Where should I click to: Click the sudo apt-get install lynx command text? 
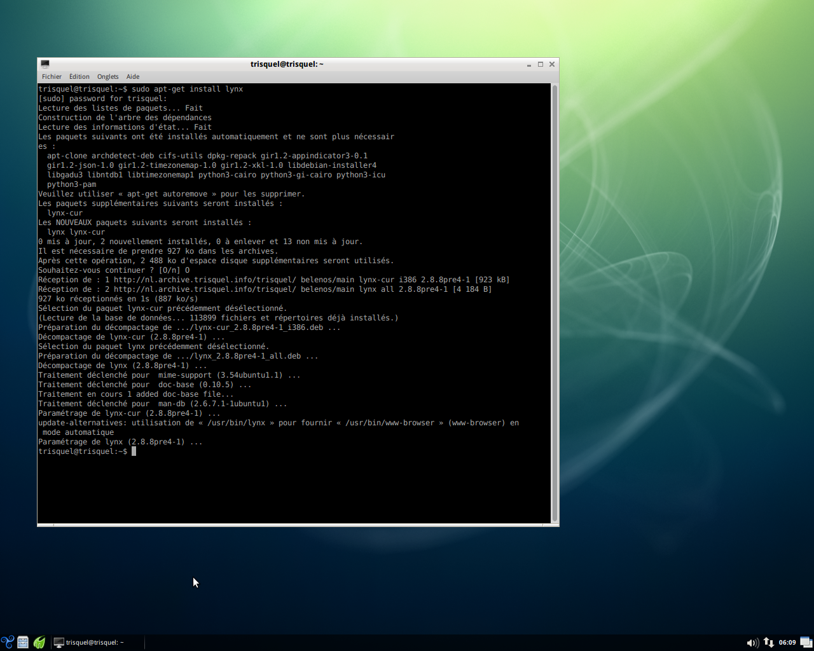191,88
